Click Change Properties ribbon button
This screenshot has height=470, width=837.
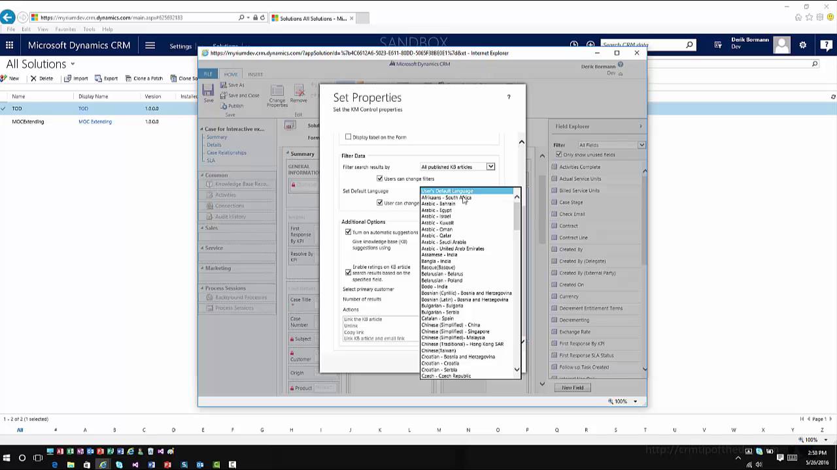277,95
